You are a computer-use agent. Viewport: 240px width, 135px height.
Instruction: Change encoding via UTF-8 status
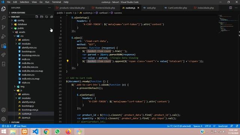pos(208,126)
